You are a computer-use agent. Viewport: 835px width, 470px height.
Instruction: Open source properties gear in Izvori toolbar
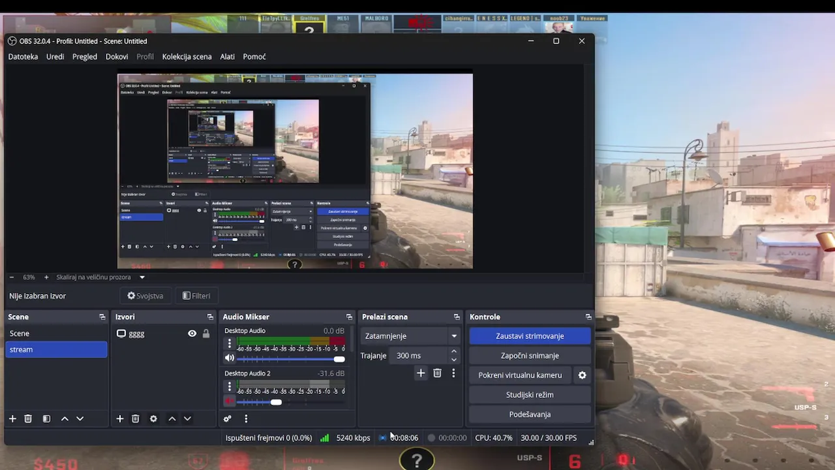click(153, 418)
